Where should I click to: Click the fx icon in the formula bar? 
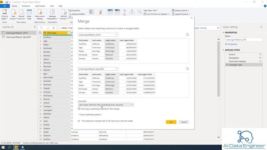(x=54, y=28)
